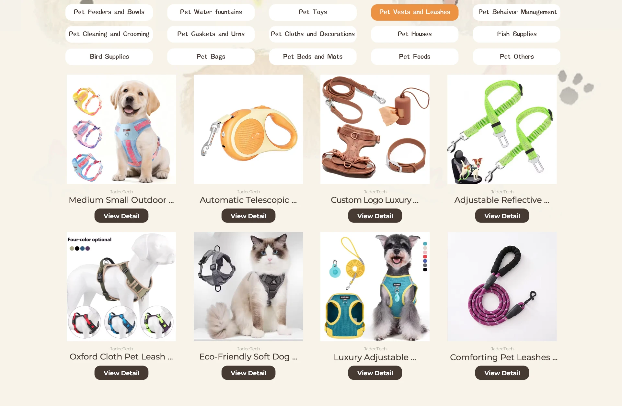Click the Oxford Cloth Pet Leash title
Image resolution: width=622 pixels, height=406 pixels.
pyautogui.click(x=121, y=357)
